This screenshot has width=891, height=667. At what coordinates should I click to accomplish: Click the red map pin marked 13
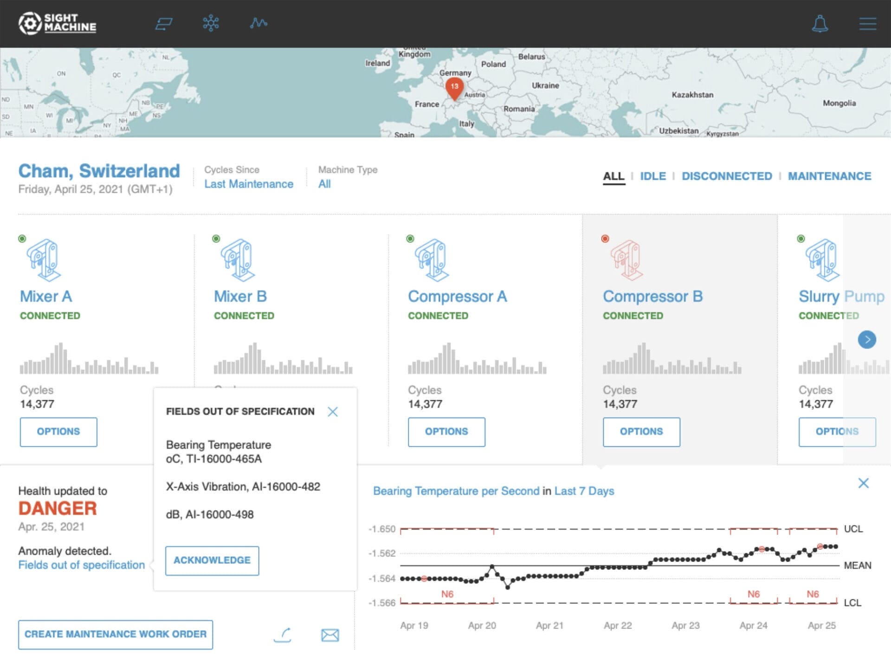(454, 89)
